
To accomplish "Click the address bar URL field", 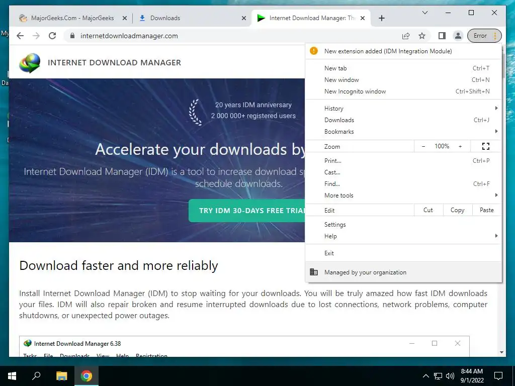I will (x=230, y=36).
